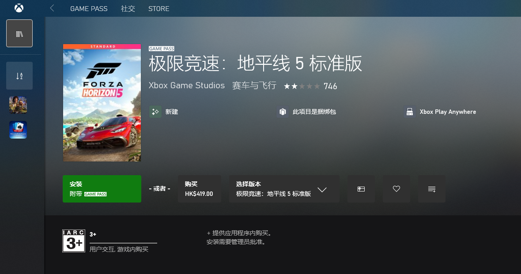
Task: Click the 安装需要管理员批准 notice text
Action: 236,242
